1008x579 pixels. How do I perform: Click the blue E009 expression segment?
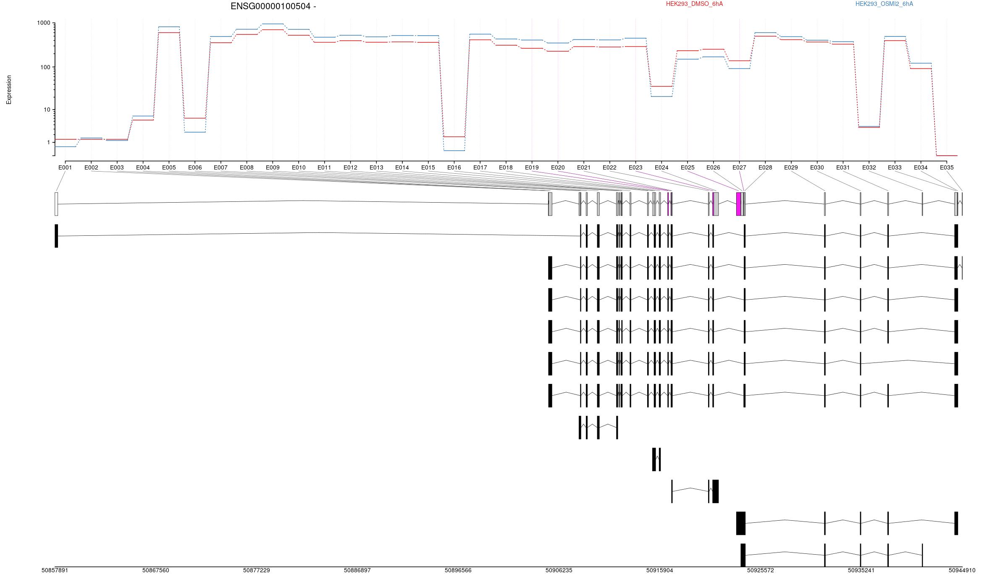(x=273, y=24)
